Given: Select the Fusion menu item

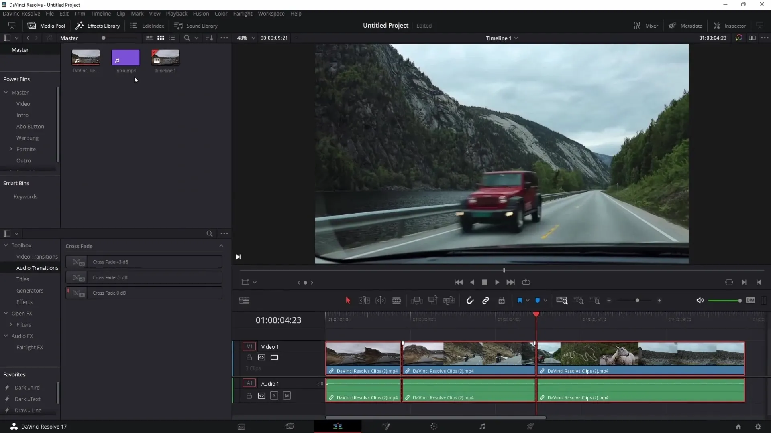Looking at the screenshot, I should click(x=201, y=13).
